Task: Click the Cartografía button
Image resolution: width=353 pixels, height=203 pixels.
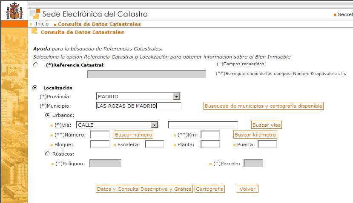Action: 210,189
